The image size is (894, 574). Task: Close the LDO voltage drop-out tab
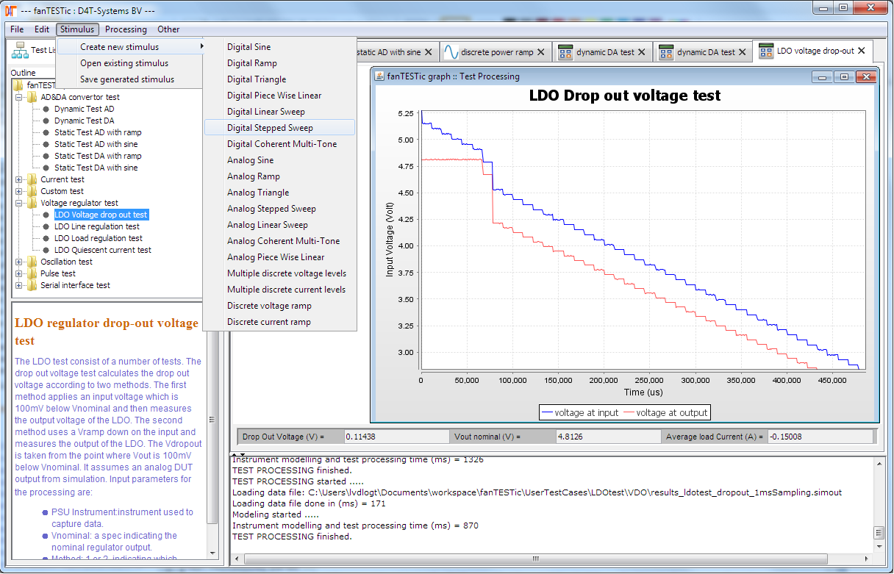[862, 51]
